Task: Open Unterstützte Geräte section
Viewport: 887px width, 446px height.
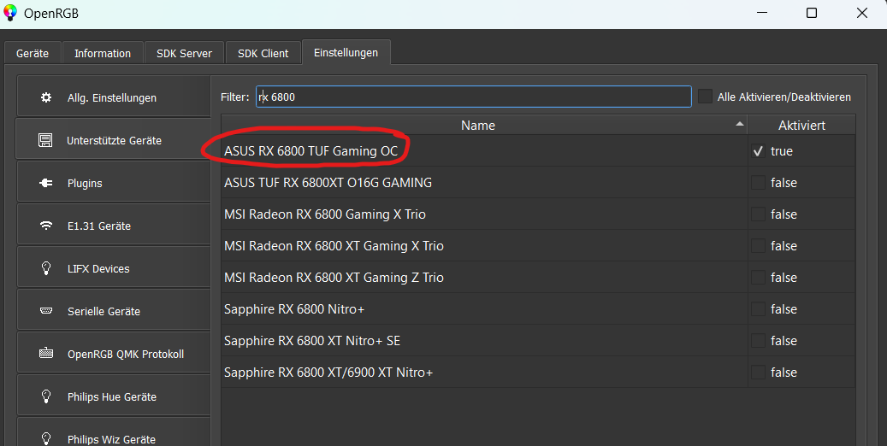Action: pos(113,139)
